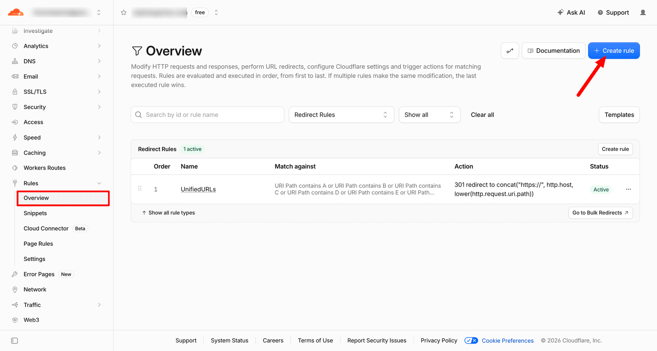The width and height of the screenshot is (657, 351).
Task: Expand the Traffic section chevron
Action: [x=99, y=305]
